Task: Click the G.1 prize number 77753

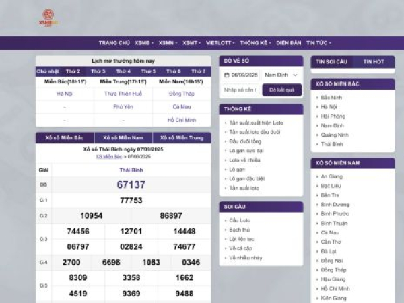Action: (x=131, y=200)
